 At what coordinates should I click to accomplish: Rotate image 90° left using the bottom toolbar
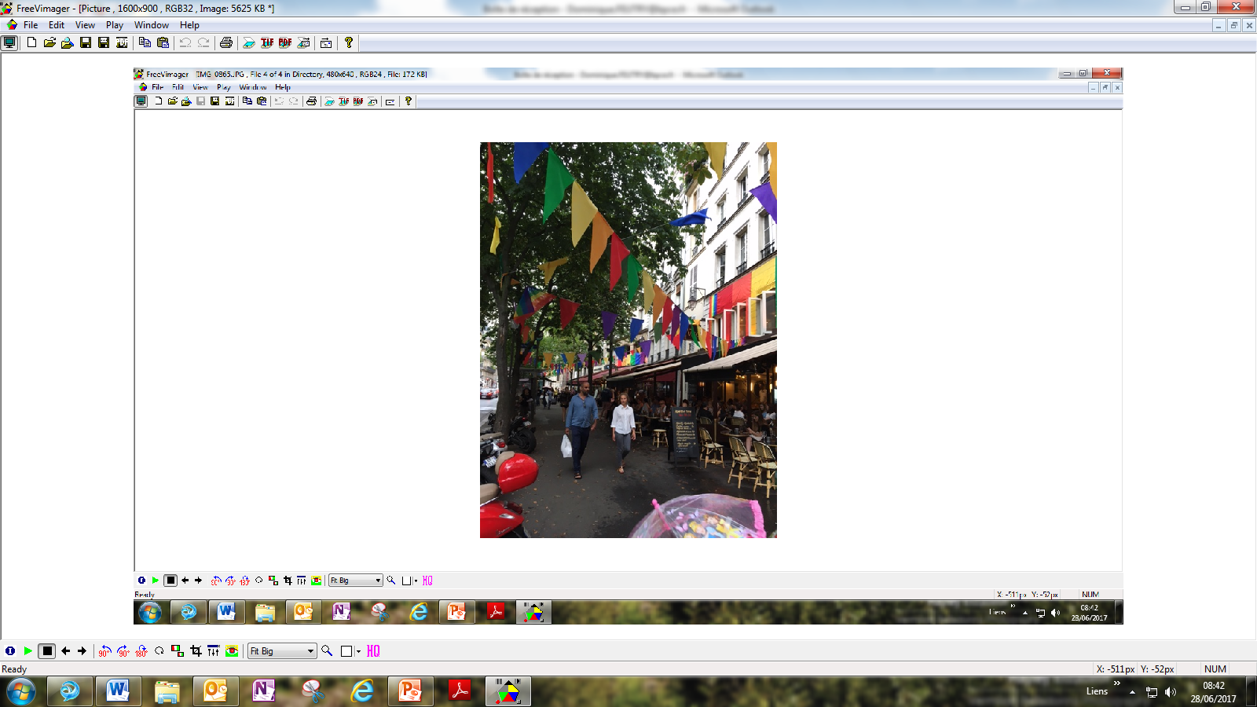click(x=104, y=651)
